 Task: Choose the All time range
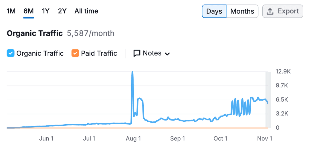point(86,11)
